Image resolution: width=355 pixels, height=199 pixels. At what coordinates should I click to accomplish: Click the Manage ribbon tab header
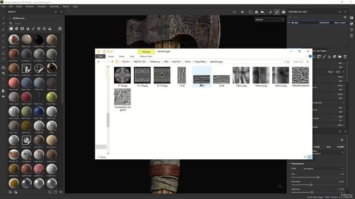click(146, 51)
